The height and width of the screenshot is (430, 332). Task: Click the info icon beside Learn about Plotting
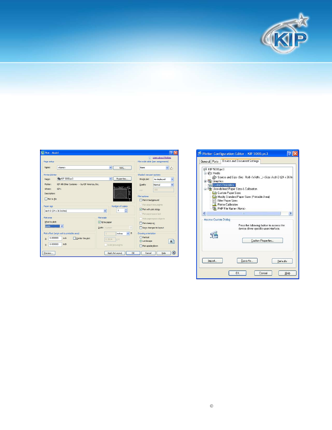tap(150, 158)
